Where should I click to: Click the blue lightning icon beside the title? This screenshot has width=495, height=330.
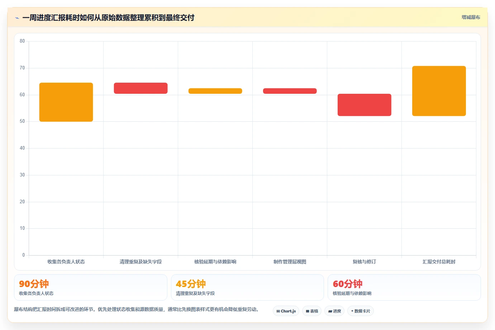click(x=17, y=18)
